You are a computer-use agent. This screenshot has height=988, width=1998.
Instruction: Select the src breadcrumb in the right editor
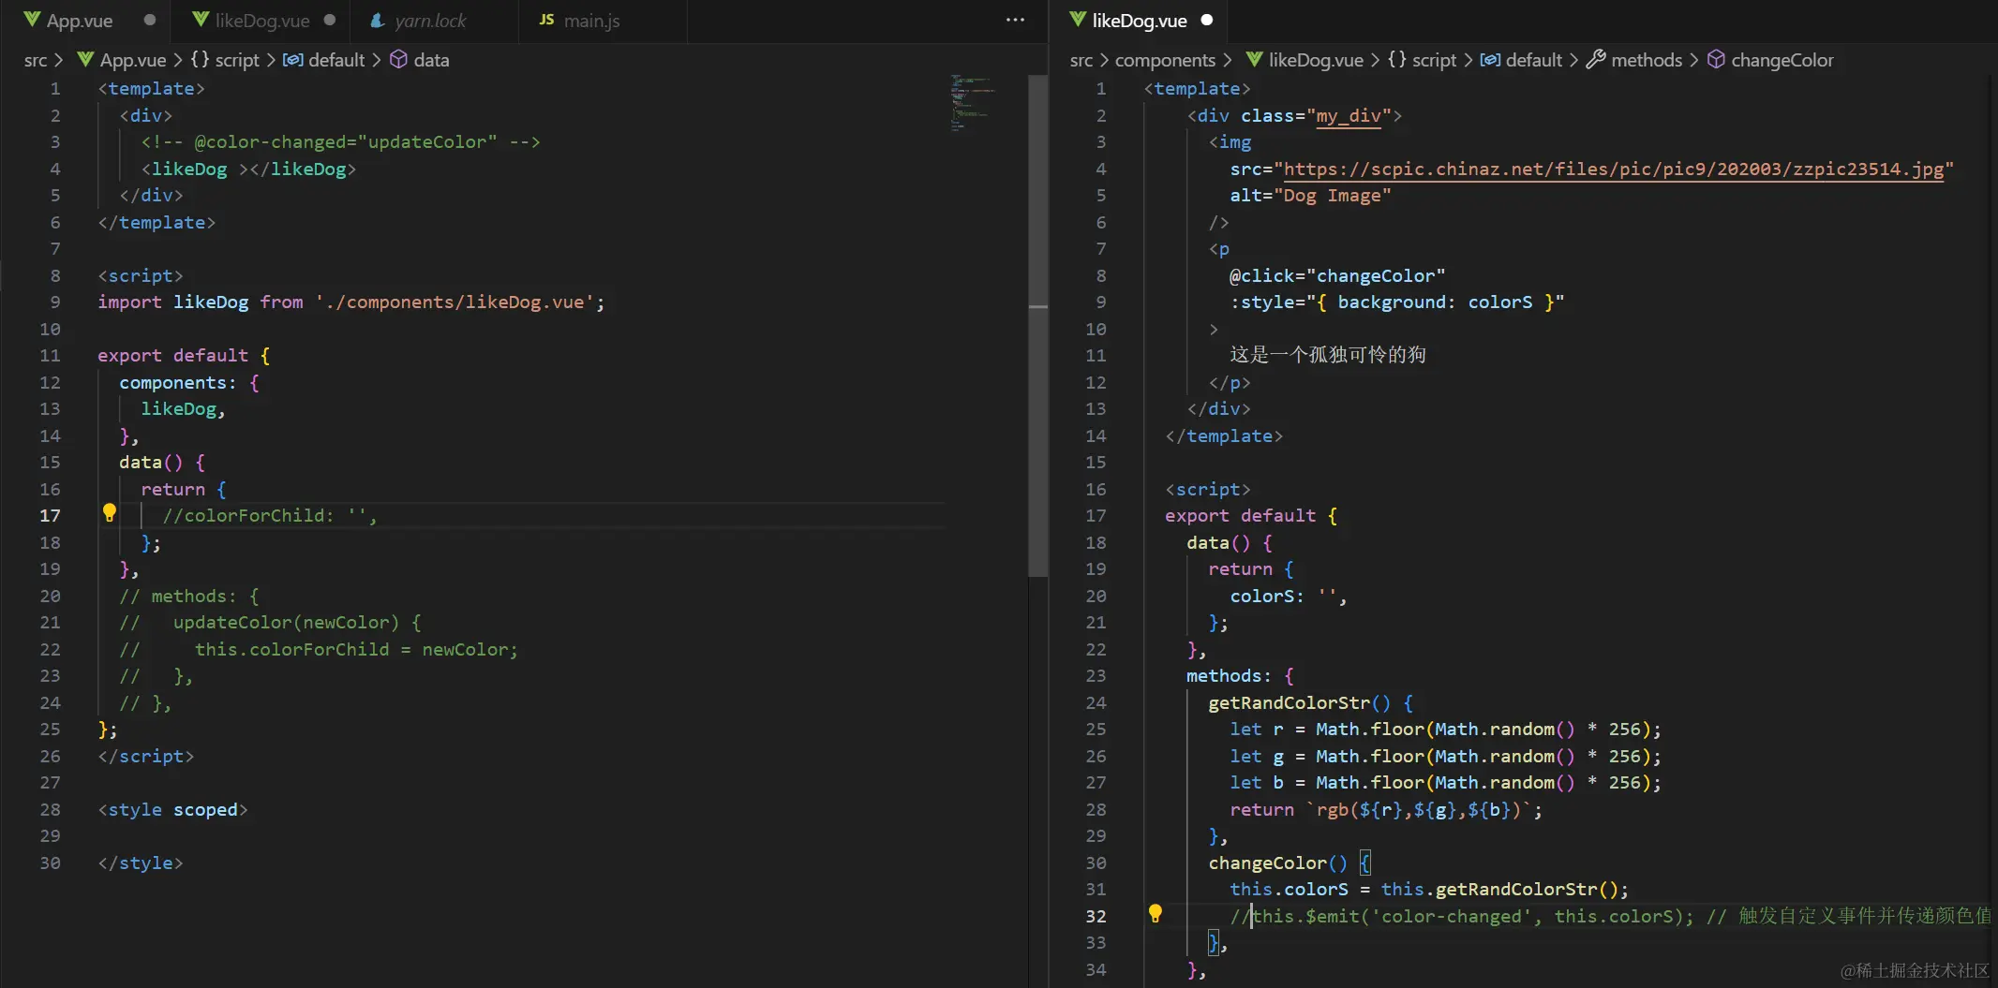coord(1081,60)
